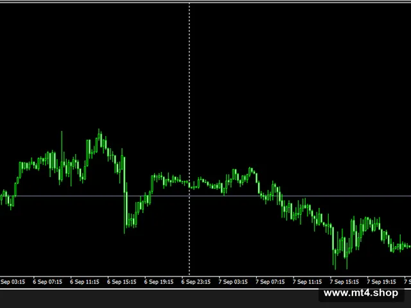Screen dimensions: 411x308
Task: Click the '7 Sep 03:15' time axis label
Action: pos(233,282)
